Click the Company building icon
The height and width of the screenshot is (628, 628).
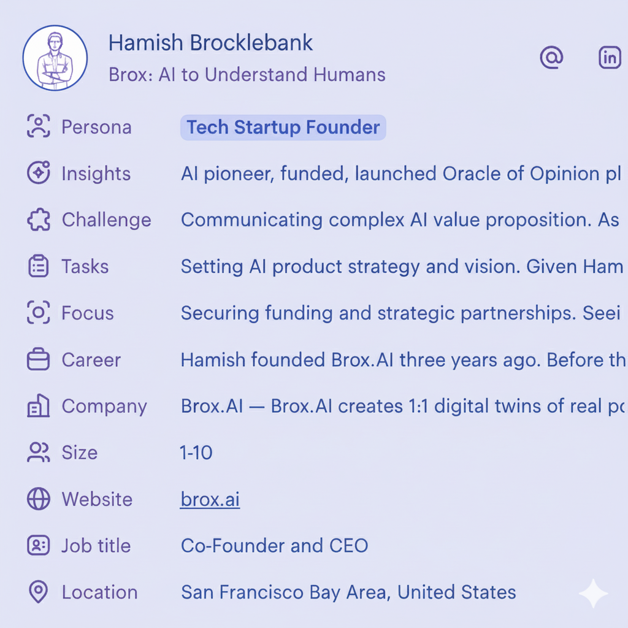tap(39, 406)
